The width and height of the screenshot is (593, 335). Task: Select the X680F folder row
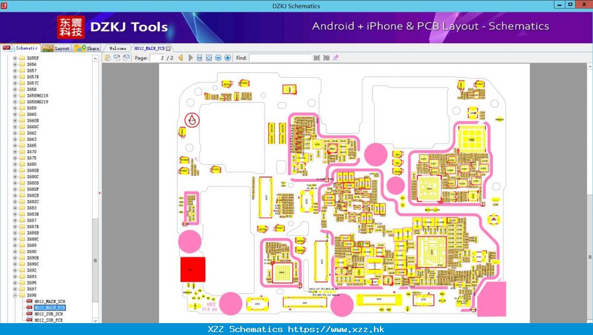tap(33, 189)
